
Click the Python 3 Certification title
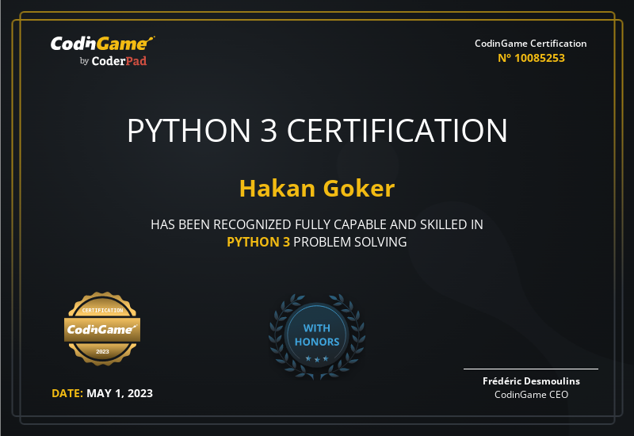click(x=317, y=130)
